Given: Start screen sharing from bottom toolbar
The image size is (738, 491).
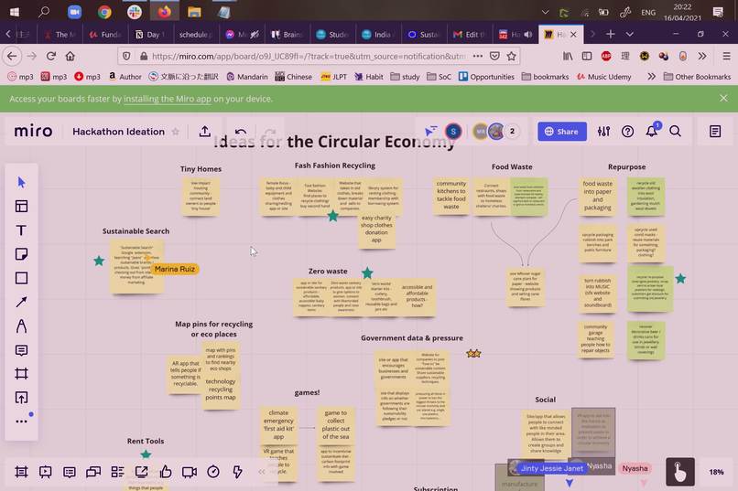Looking at the screenshot, I should [141, 472].
